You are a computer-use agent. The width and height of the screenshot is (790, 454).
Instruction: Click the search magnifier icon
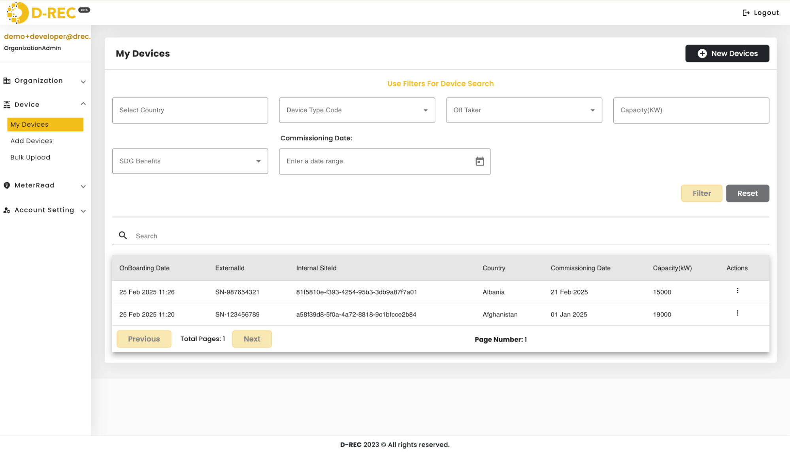[x=123, y=236]
